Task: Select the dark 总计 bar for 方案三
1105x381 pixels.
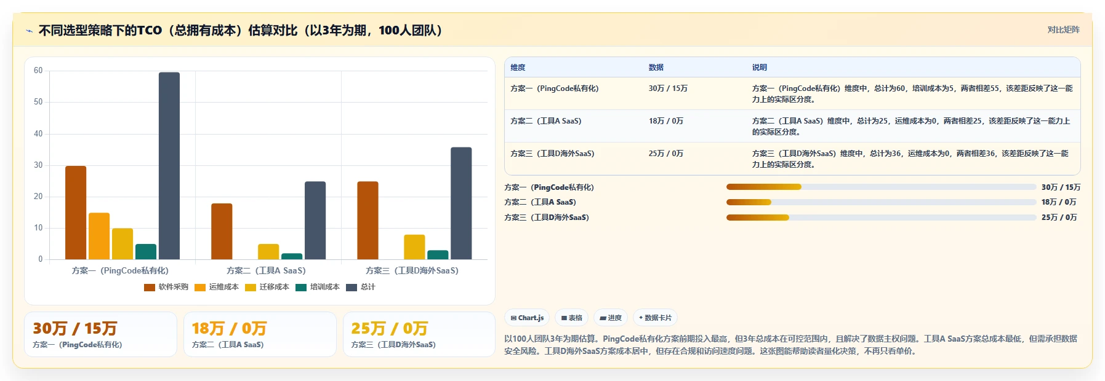Action: click(x=461, y=203)
